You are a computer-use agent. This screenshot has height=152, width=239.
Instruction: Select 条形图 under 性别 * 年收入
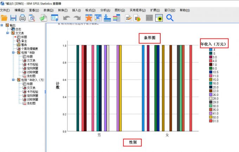31,103
